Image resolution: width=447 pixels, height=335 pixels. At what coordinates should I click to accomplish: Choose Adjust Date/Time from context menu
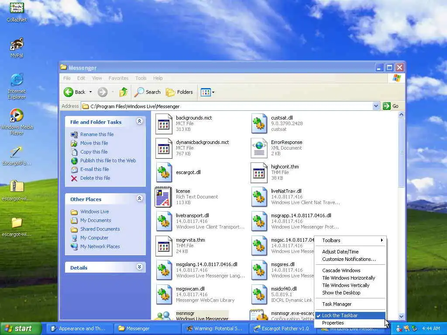point(351,252)
